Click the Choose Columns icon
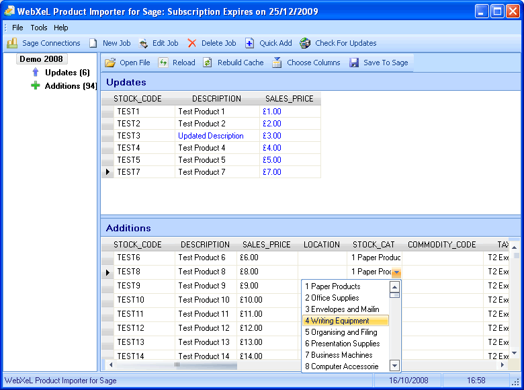This screenshot has height=390, width=524. (x=277, y=63)
